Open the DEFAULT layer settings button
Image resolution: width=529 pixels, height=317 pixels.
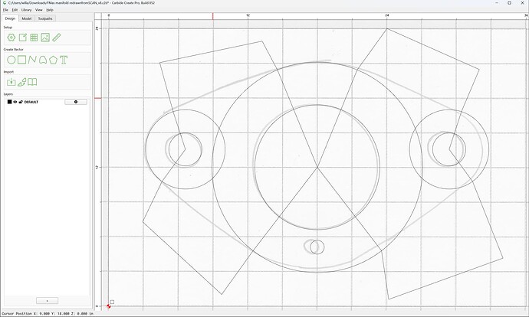coord(76,102)
